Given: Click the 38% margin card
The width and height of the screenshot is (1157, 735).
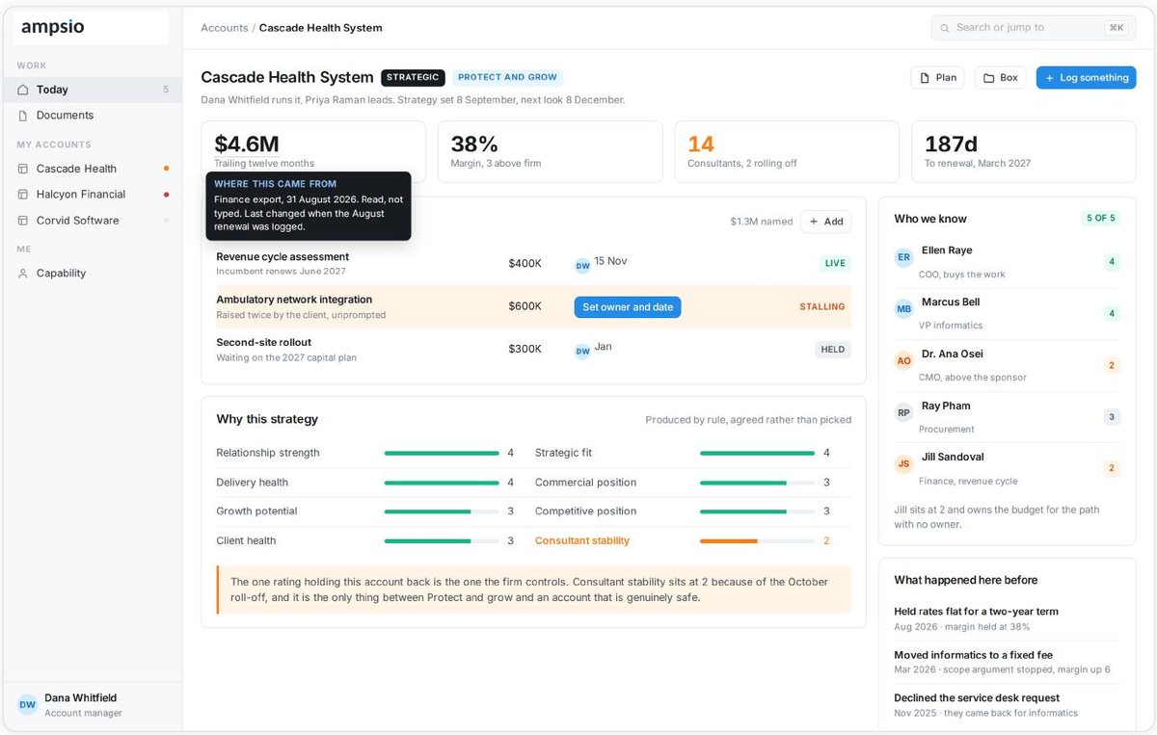Looking at the screenshot, I should coord(550,151).
